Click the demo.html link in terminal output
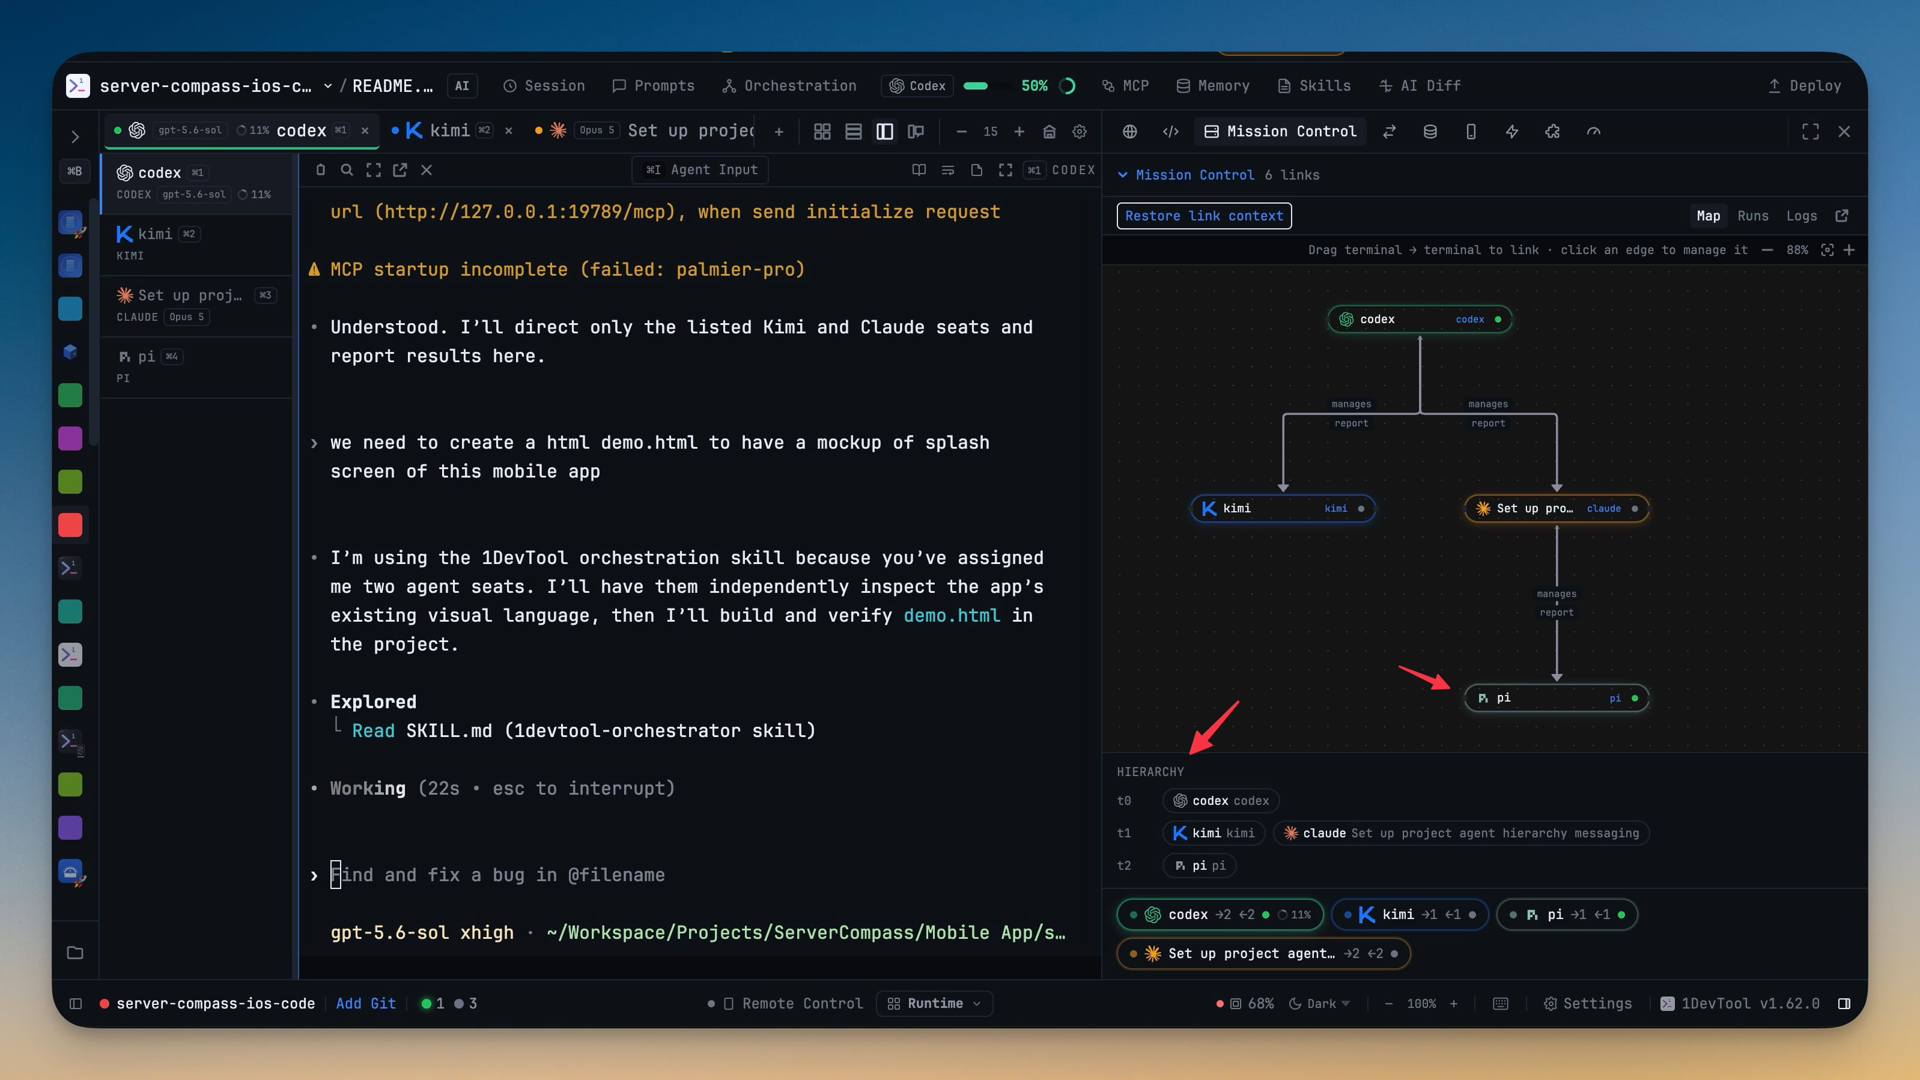This screenshot has width=1920, height=1080. coord(952,615)
